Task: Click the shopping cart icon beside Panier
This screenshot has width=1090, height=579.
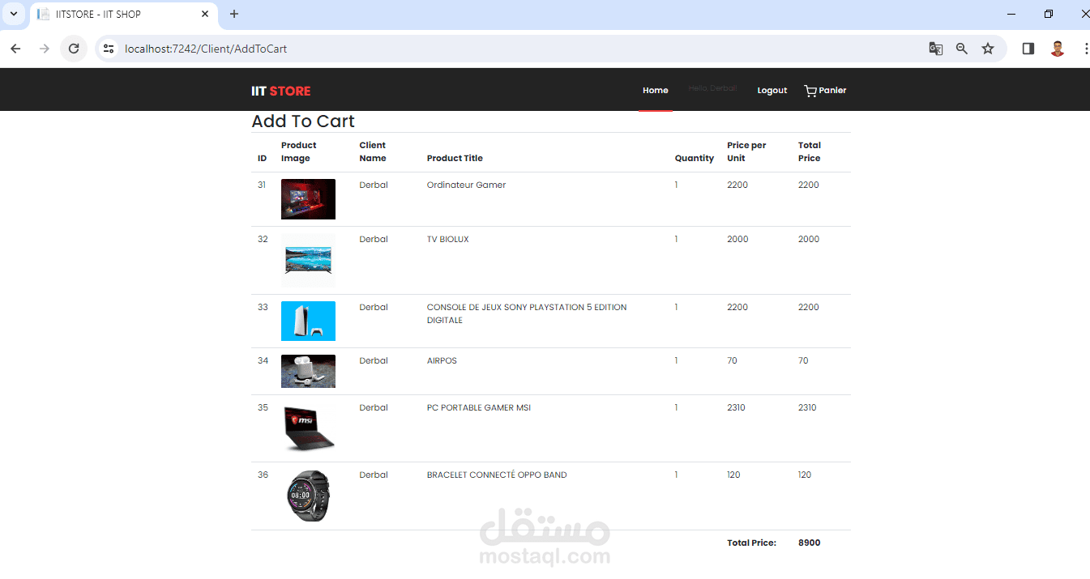Action: (810, 91)
